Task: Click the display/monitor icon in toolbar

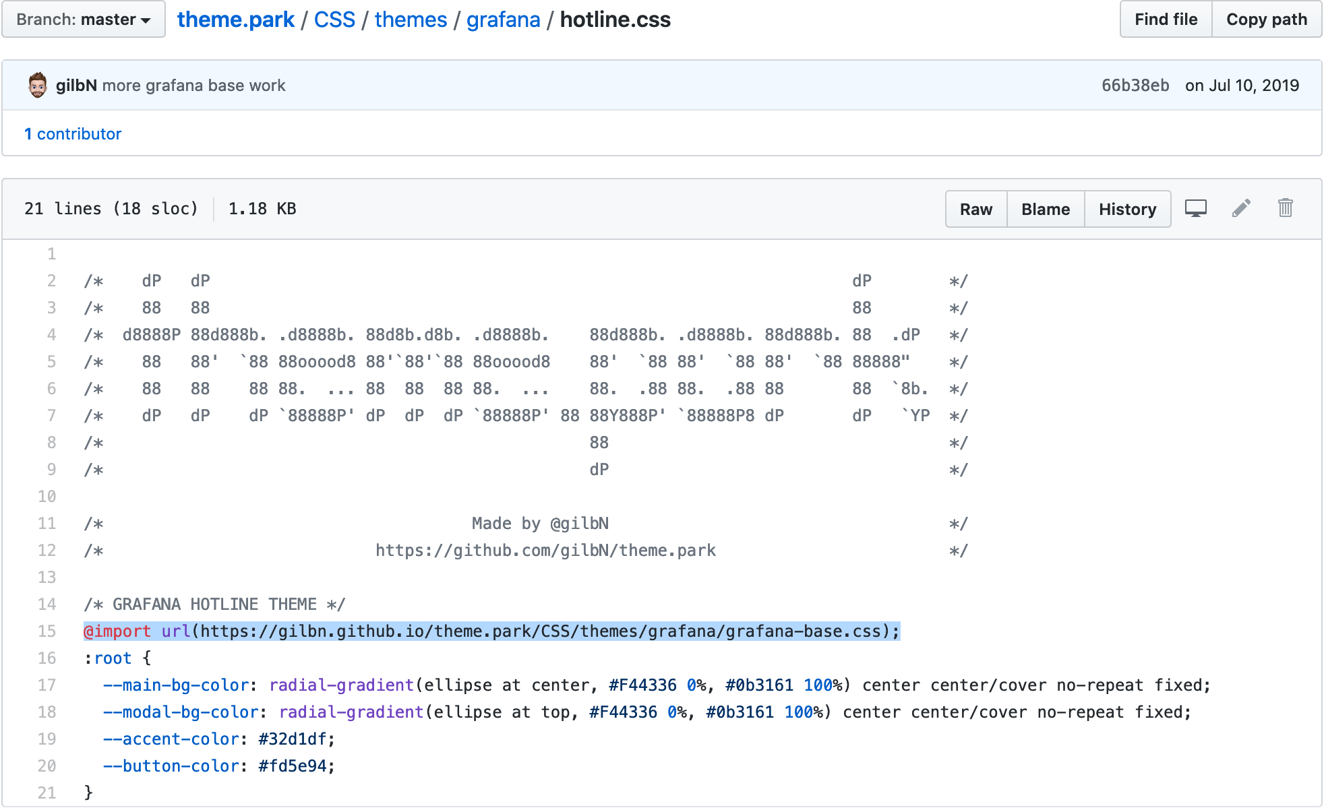Action: 1197,209
